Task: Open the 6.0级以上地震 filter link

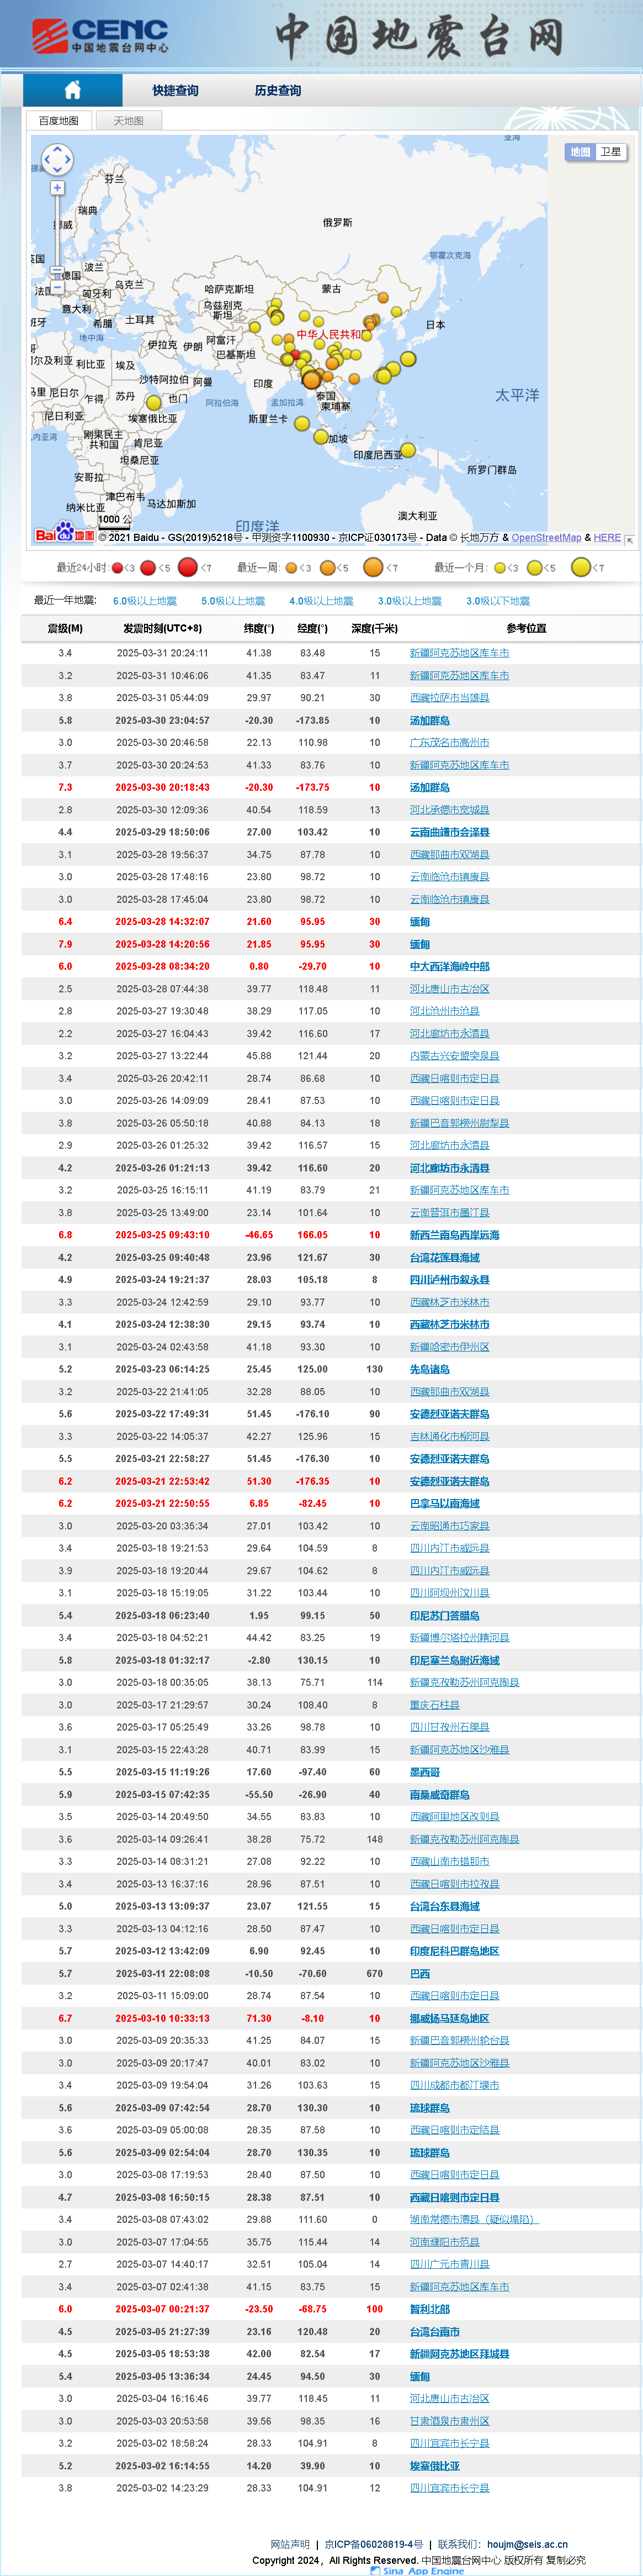Action: pyautogui.click(x=145, y=601)
